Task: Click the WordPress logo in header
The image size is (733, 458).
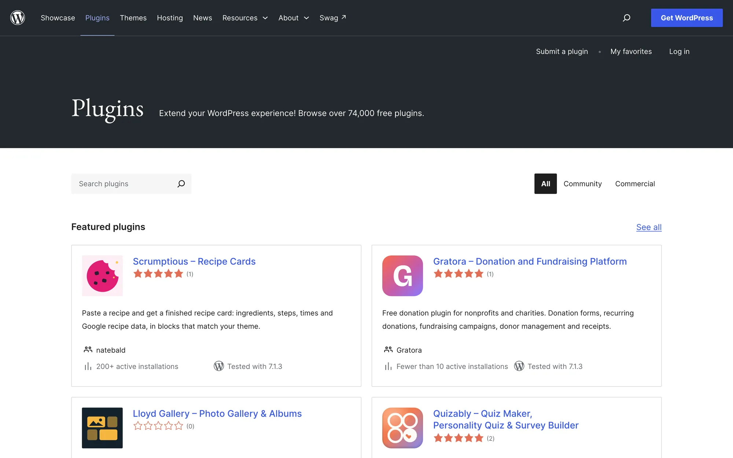Action: click(18, 18)
